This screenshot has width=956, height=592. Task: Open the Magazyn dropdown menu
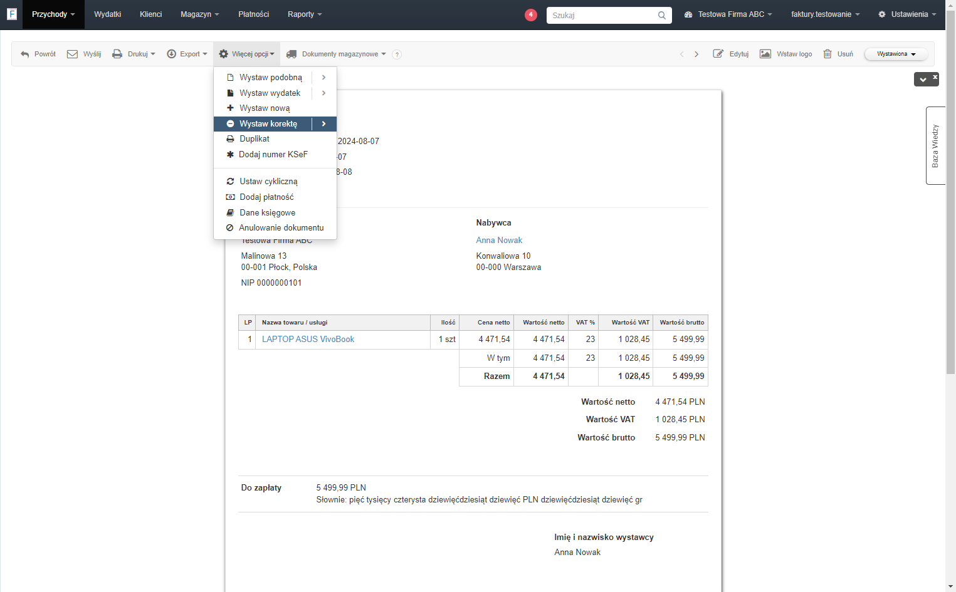(x=199, y=14)
